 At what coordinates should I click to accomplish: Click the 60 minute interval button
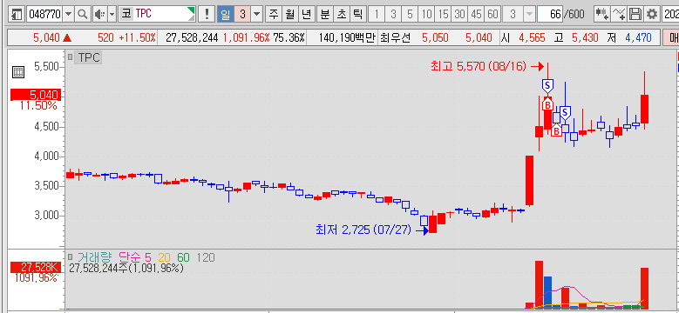(x=492, y=14)
